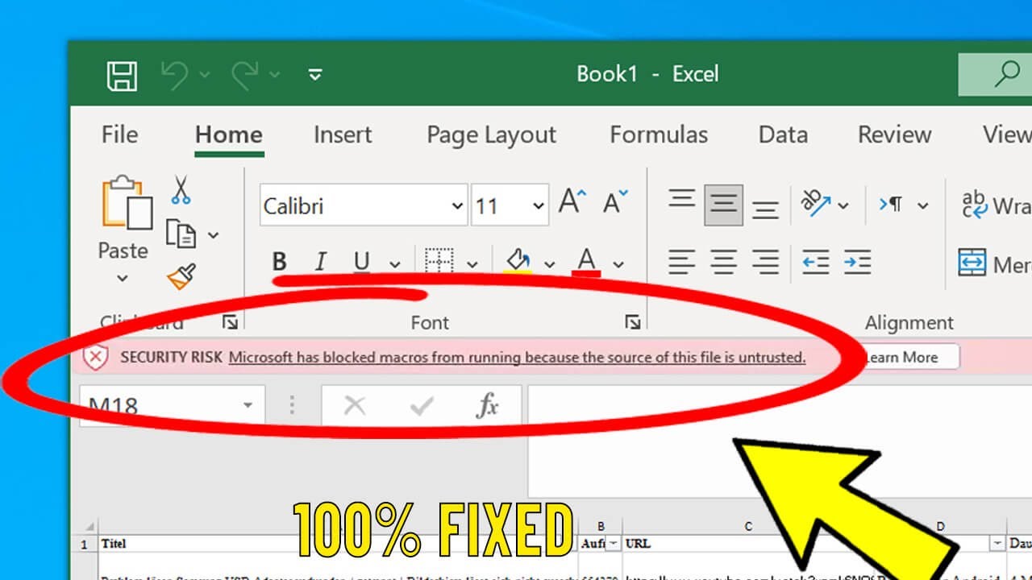Image resolution: width=1032 pixels, height=580 pixels.
Task: Open the search magnifier box
Action: pyautogui.click(x=995, y=75)
